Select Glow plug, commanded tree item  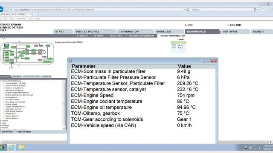click(x=15, y=102)
